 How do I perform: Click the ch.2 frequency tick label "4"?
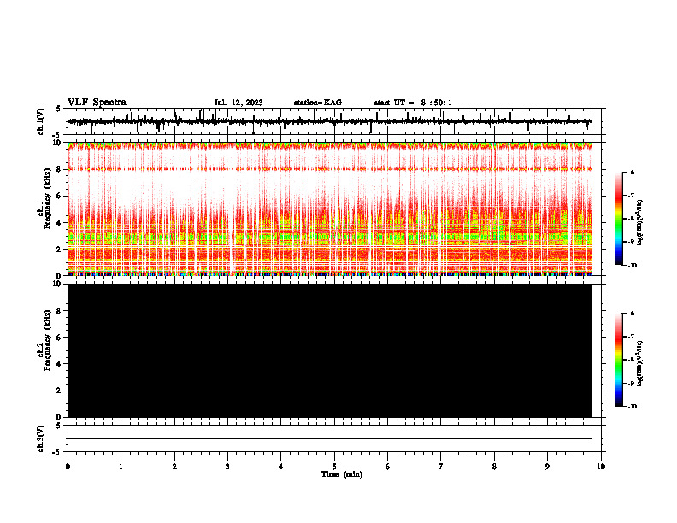tap(58, 364)
